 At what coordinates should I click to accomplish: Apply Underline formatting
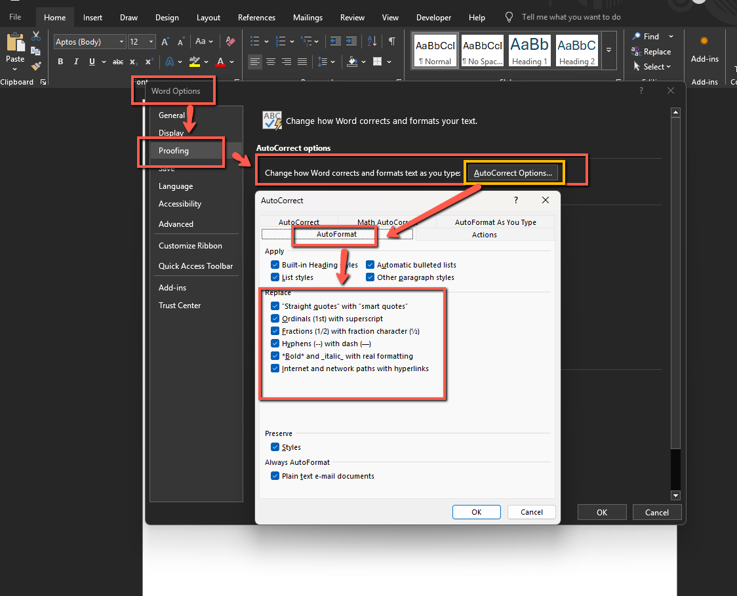[x=92, y=62]
